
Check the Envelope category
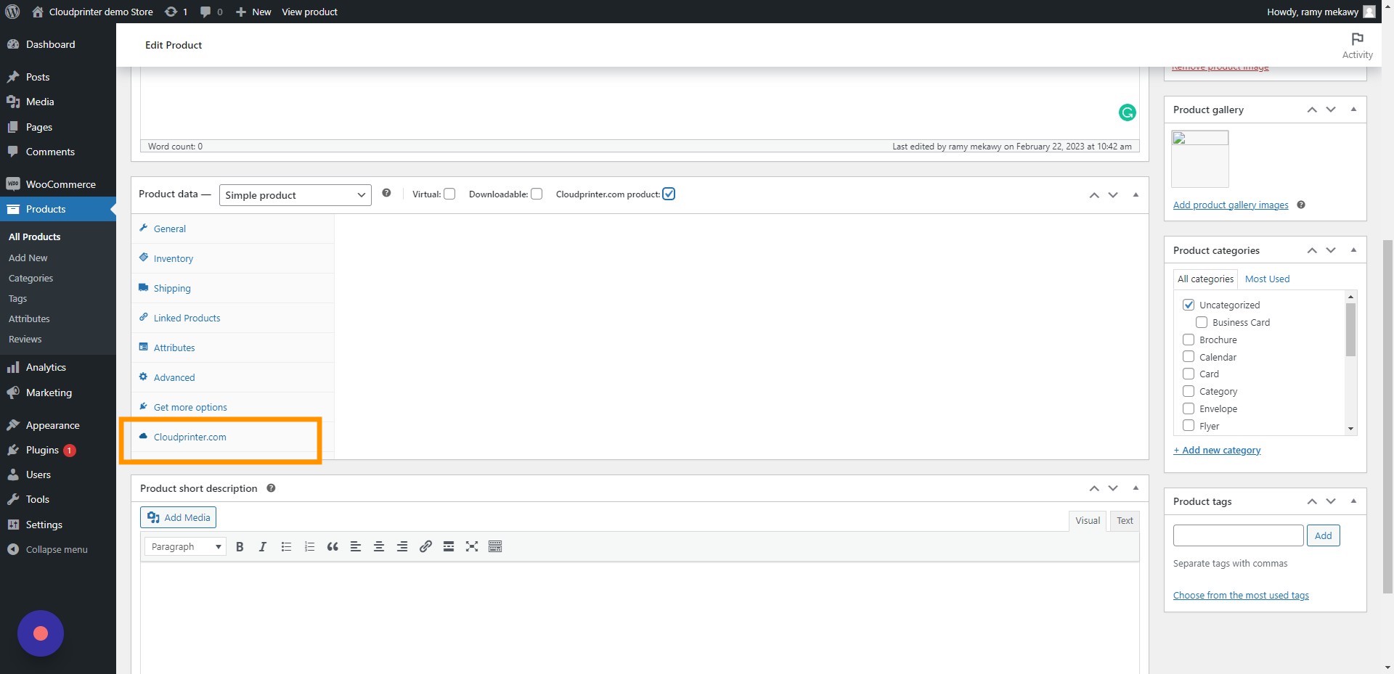click(x=1189, y=408)
